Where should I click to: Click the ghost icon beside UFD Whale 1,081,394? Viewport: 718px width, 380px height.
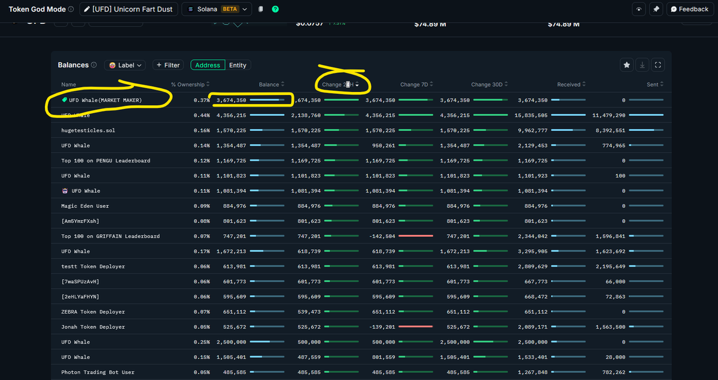65,191
